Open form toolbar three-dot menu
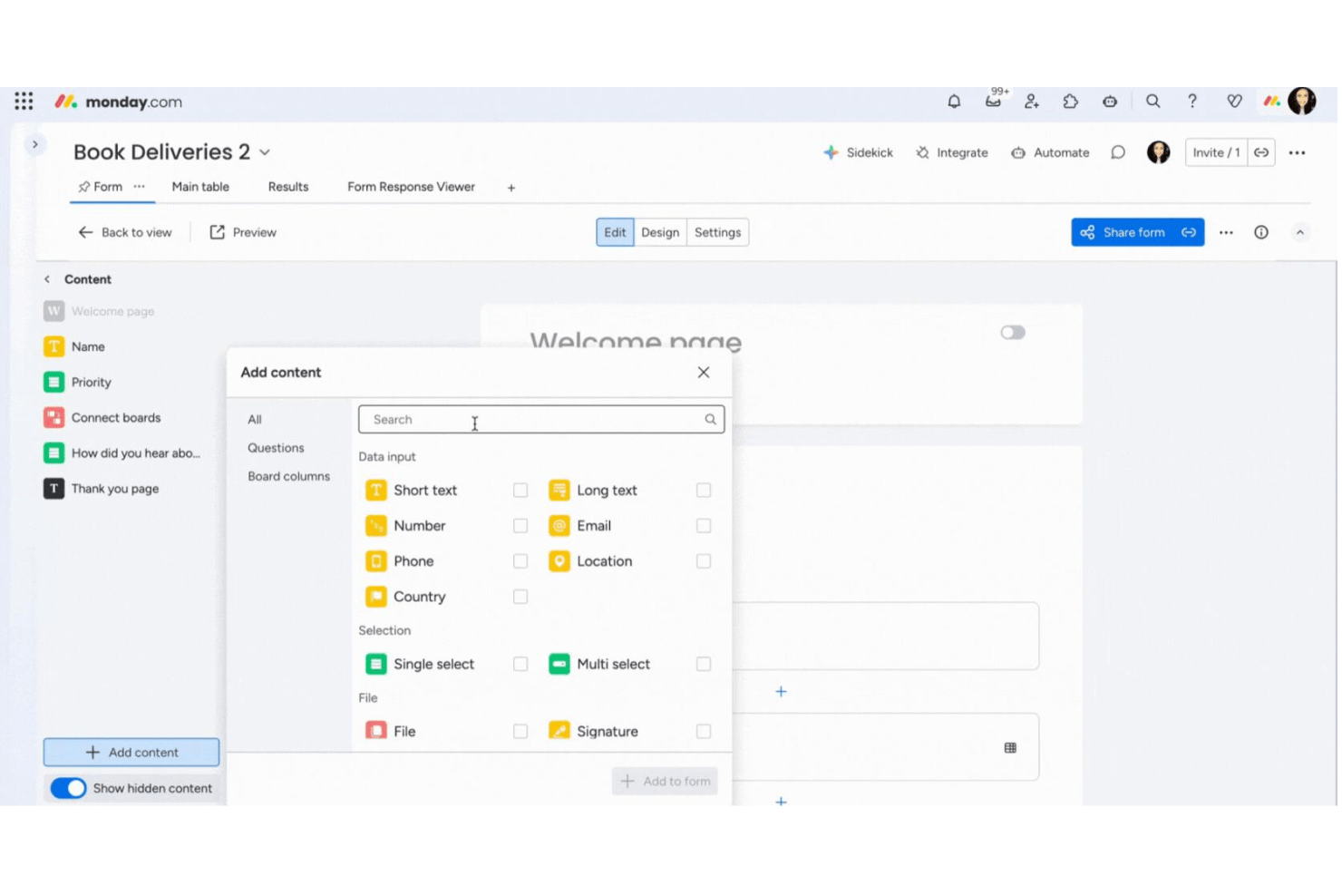Screen dimensions: 1342x895 click(1226, 232)
